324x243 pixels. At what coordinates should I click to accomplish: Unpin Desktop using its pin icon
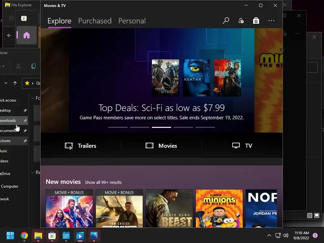click(x=25, y=110)
